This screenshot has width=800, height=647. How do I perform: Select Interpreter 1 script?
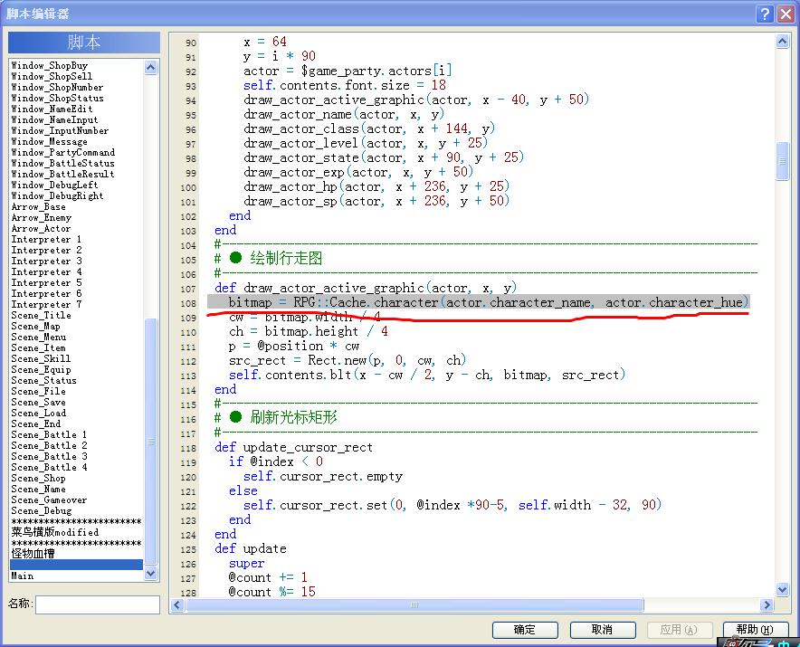46,239
